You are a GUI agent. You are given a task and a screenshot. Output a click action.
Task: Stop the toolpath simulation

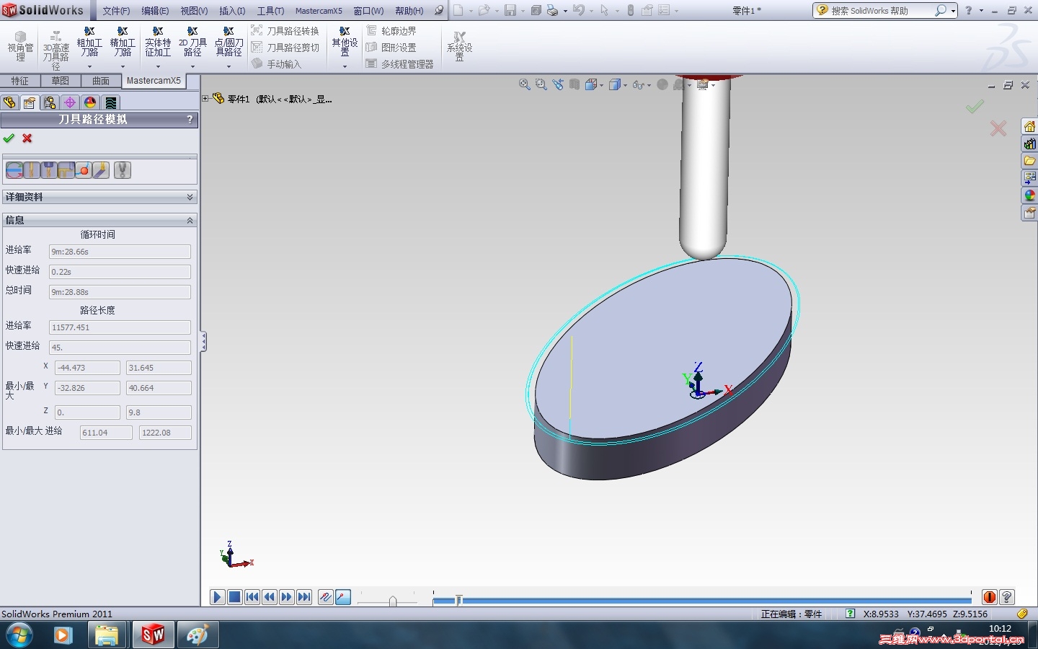(x=234, y=597)
